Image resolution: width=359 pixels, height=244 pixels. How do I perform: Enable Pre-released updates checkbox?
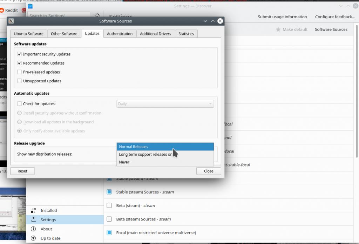pos(19,72)
